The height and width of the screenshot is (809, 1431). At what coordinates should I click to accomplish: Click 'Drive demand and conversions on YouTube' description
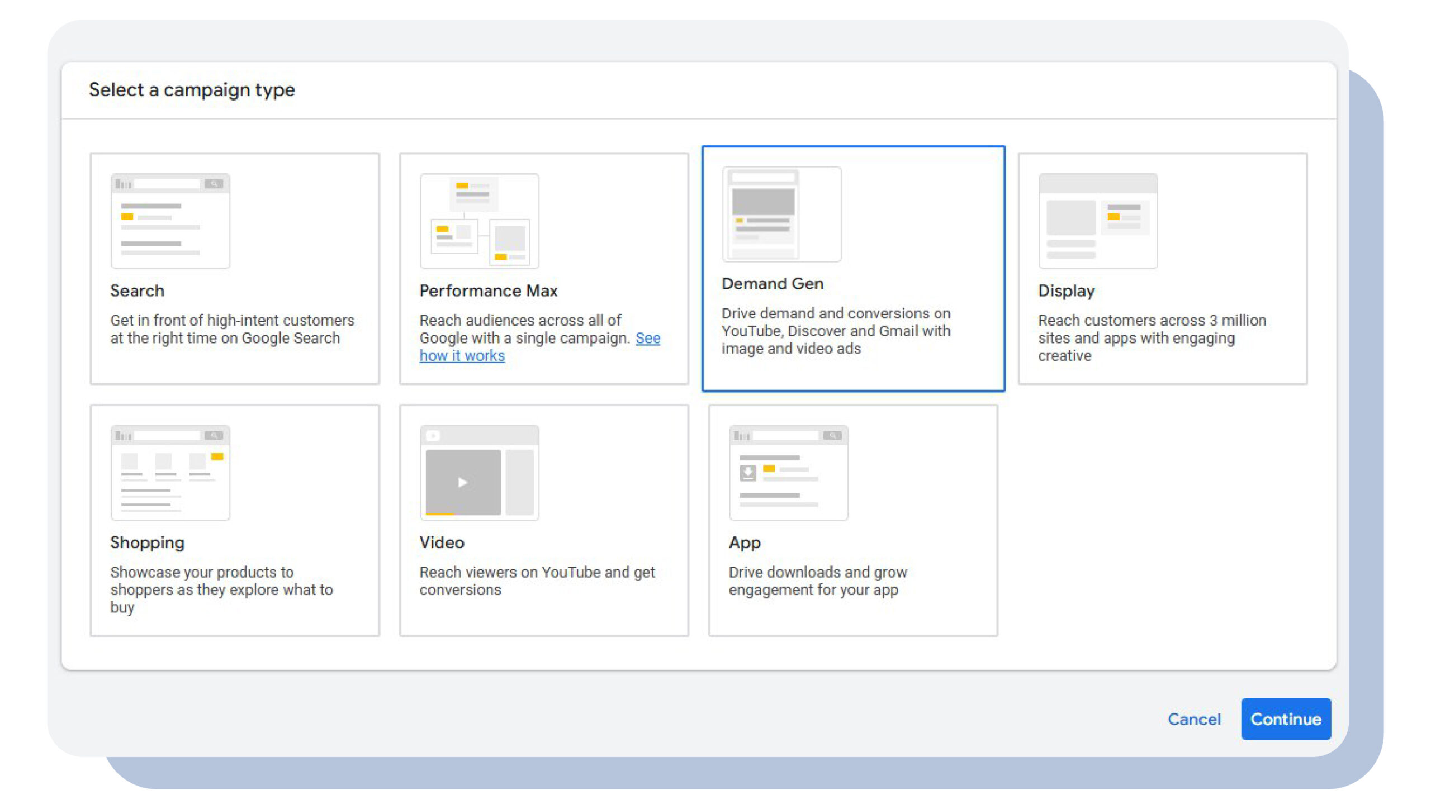[836, 331]
